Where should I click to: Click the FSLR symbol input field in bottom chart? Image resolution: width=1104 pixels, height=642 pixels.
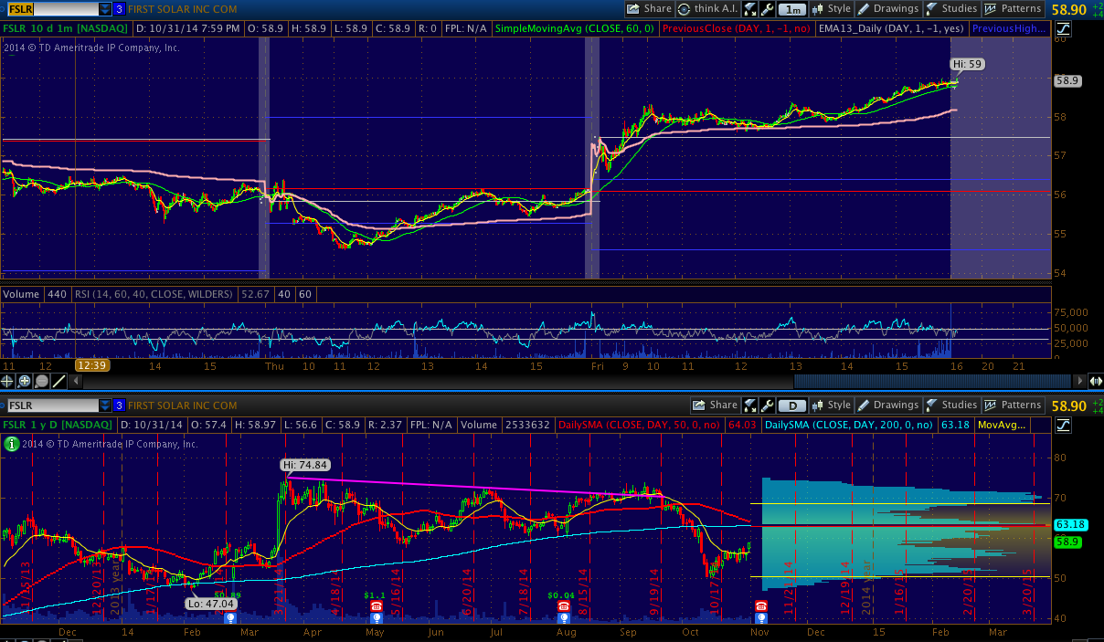click(x=50, y=405)
